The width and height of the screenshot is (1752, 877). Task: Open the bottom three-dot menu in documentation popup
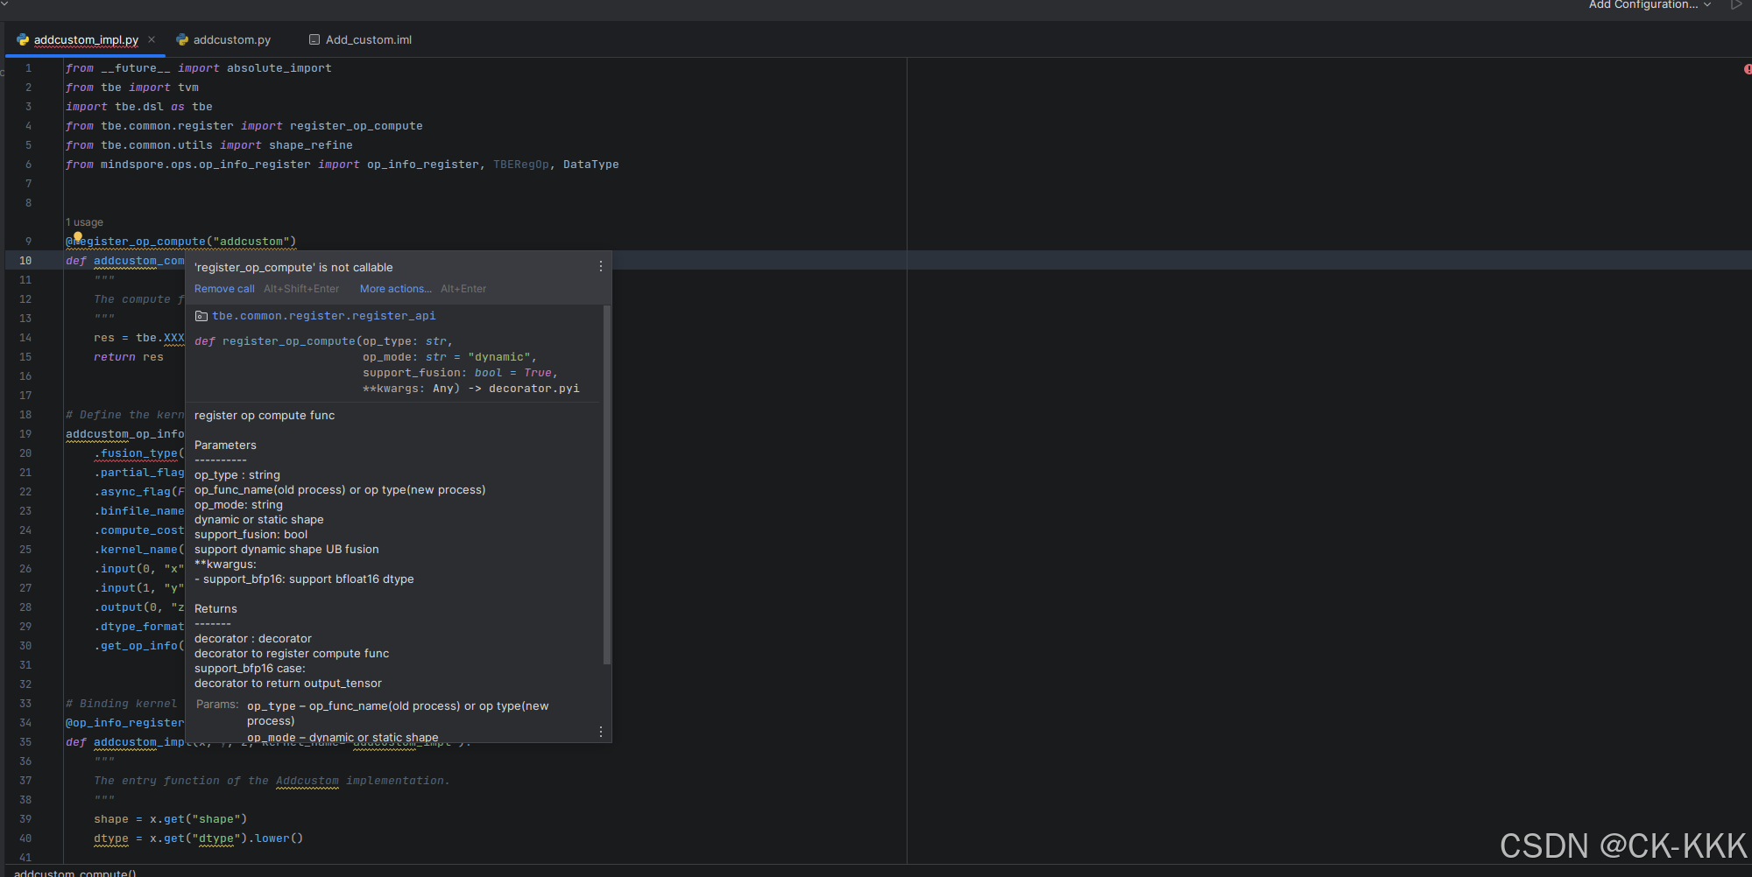pos(600,732)
